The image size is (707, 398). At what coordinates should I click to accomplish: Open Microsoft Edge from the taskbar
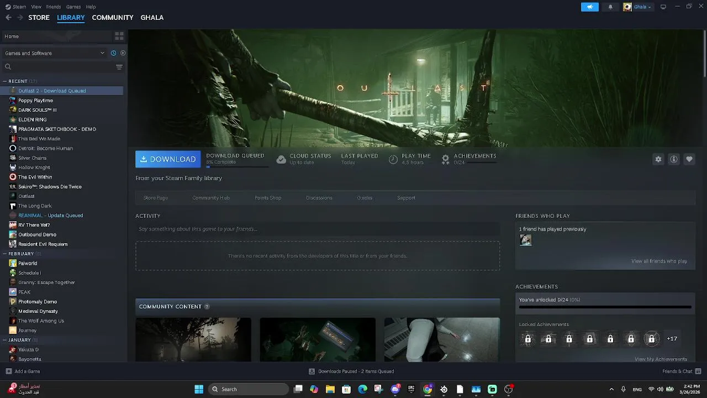click(362, 389)
